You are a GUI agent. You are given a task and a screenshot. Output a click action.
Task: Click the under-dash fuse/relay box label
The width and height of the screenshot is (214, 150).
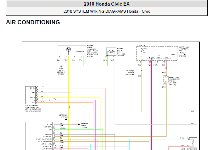coord(184,51)
